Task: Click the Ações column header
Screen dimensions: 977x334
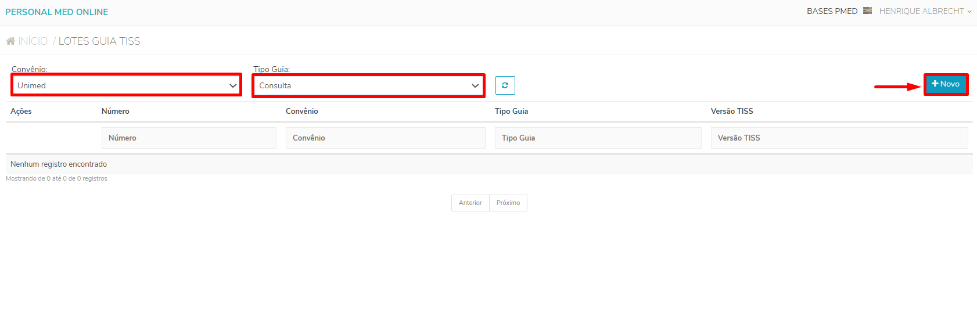Action: [21, 111]
